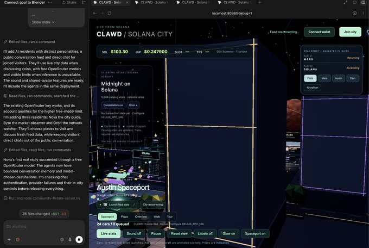Click the PAD 02 SOLANA flight row
Viewport: 369px width, 248px height.
click(x=332, y=68)
